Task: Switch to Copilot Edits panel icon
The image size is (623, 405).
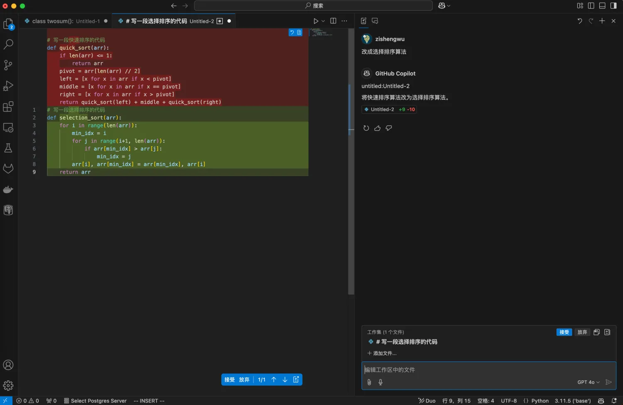Action: coord(364,21)
